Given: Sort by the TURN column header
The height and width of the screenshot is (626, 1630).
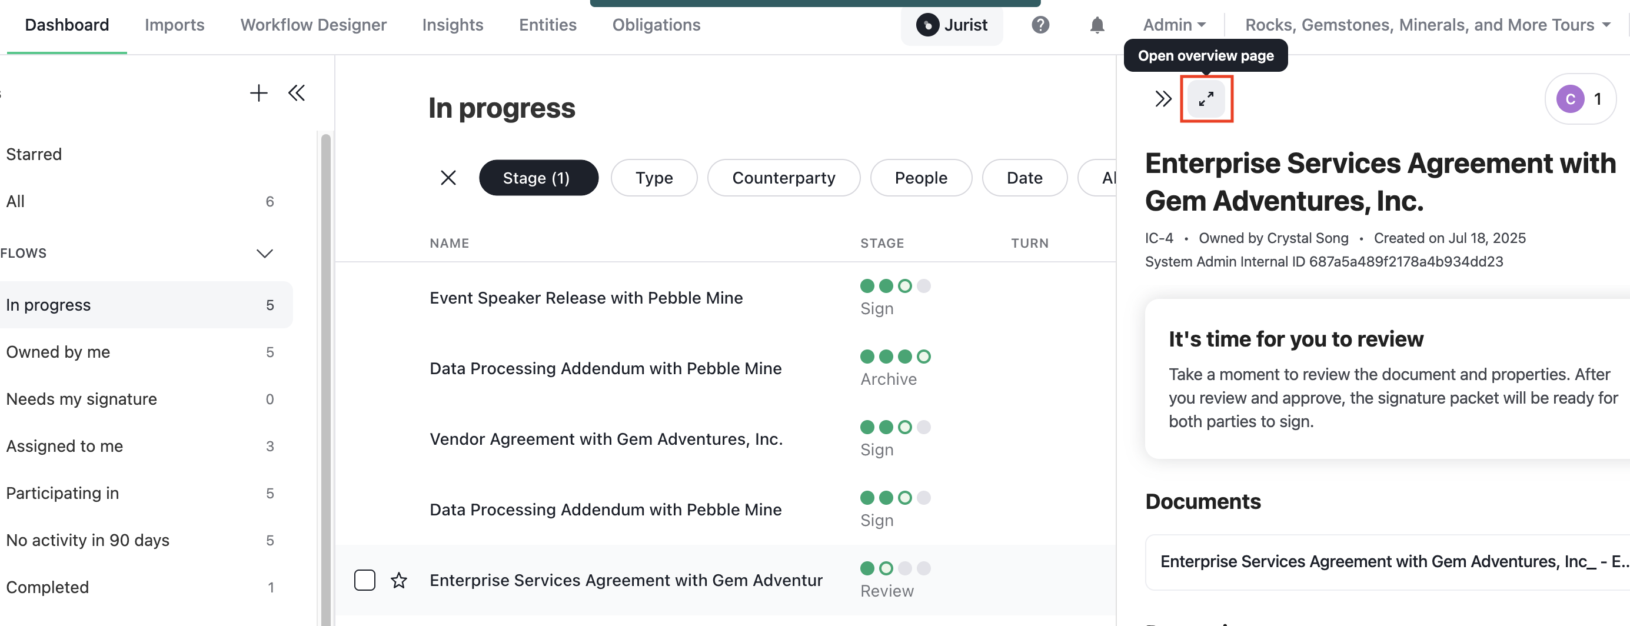Looking at the screenshot, I should click(1030, 243).
